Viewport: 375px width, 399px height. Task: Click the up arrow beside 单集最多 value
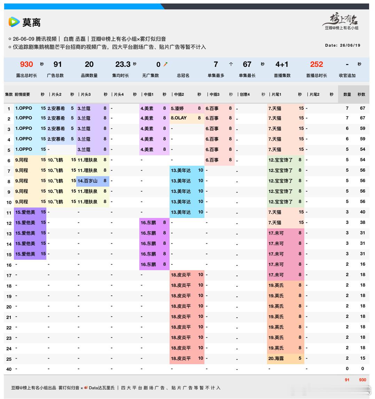pyautogui.click(x=231, y=64)
